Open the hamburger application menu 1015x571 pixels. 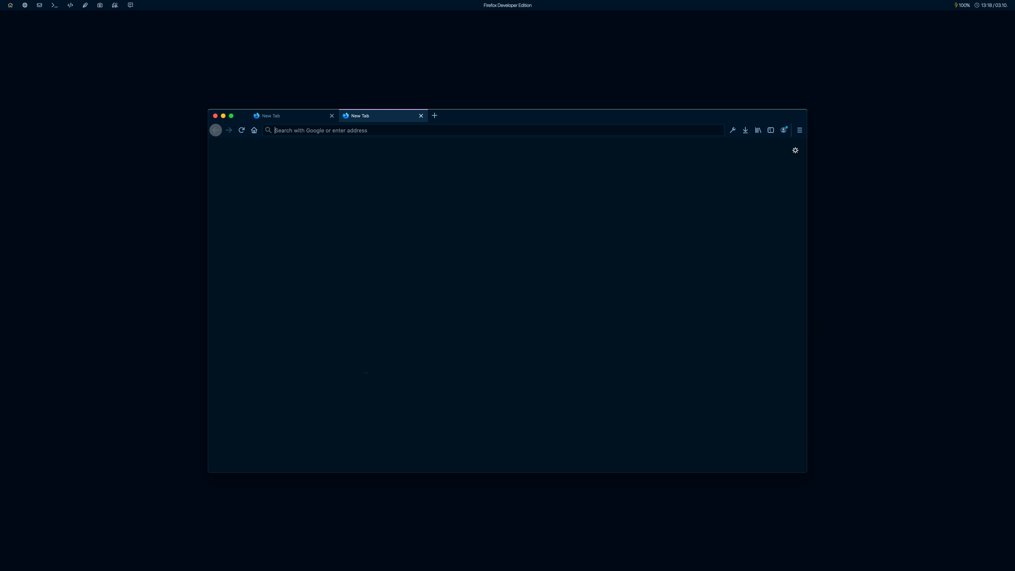(x=800, y=130)
